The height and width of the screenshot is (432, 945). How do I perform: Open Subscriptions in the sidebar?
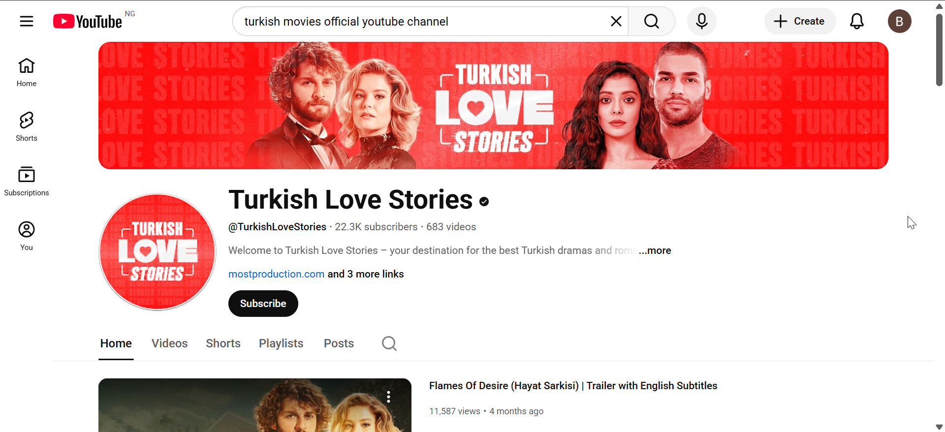pyautogui.click(x=27, y=182)
